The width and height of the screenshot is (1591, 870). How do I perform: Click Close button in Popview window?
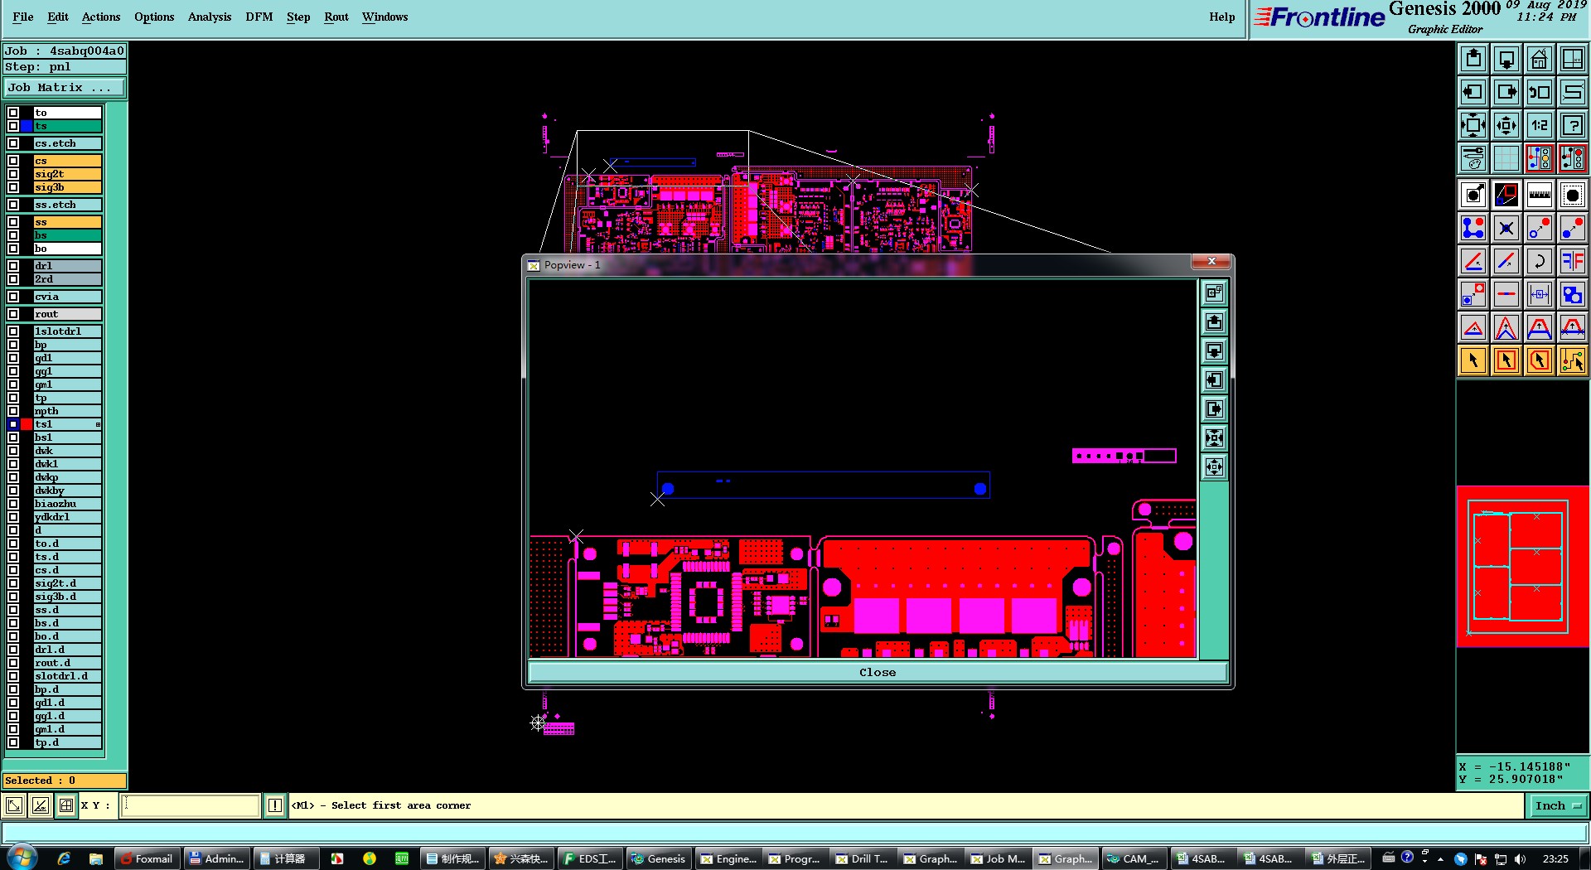click(878, 672)
